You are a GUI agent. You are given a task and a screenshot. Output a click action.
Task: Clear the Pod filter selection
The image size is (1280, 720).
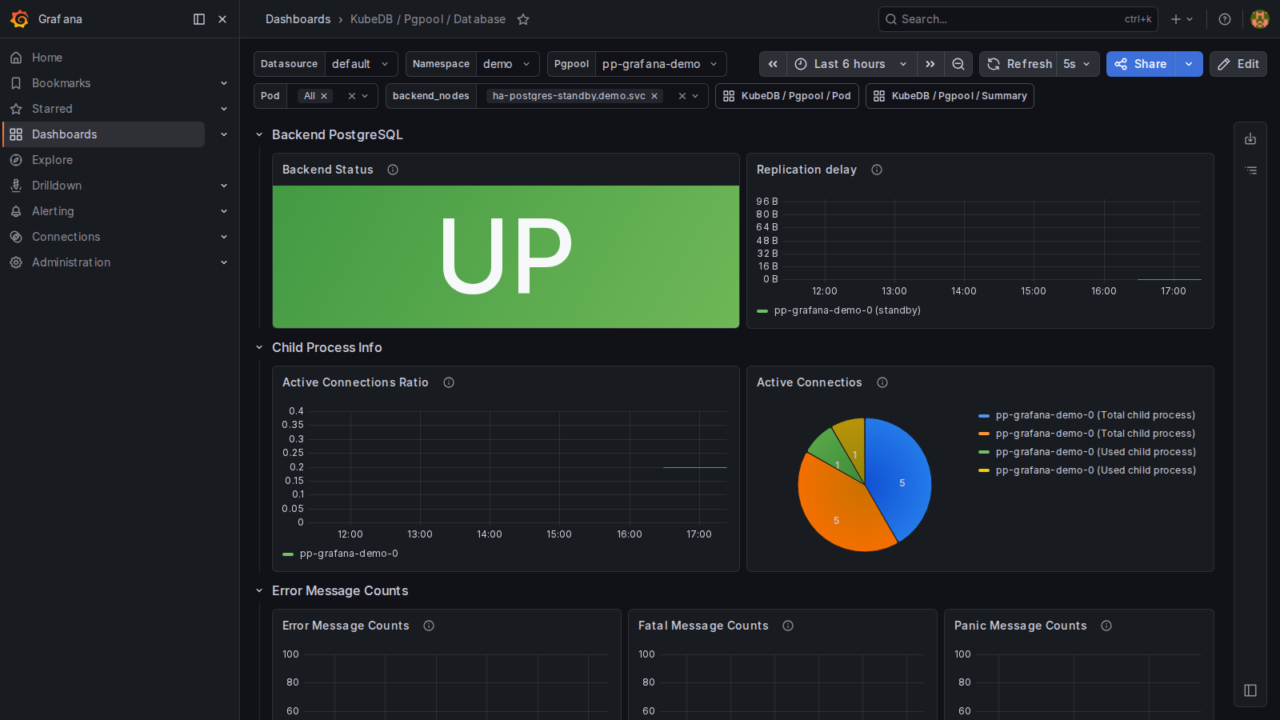[x=352, y=96]
